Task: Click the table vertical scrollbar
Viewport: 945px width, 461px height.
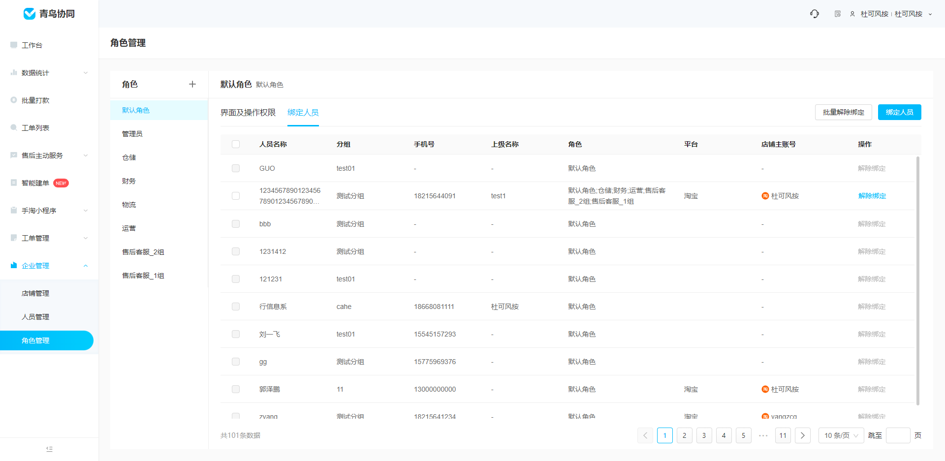Action: [x=918, y=280]
